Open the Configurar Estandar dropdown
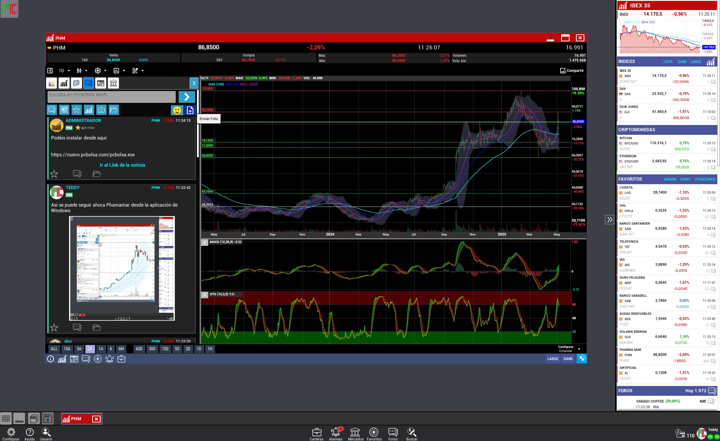 [x=569, y=349]
